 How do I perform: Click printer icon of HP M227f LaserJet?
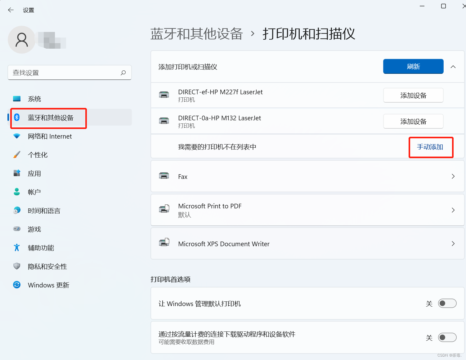tap(164, 95)
